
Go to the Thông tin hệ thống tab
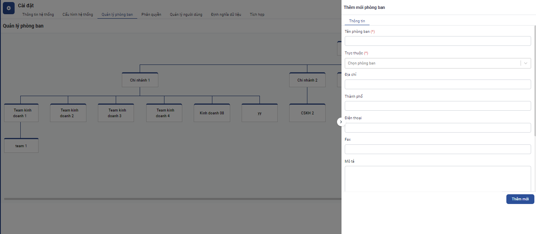38,15
